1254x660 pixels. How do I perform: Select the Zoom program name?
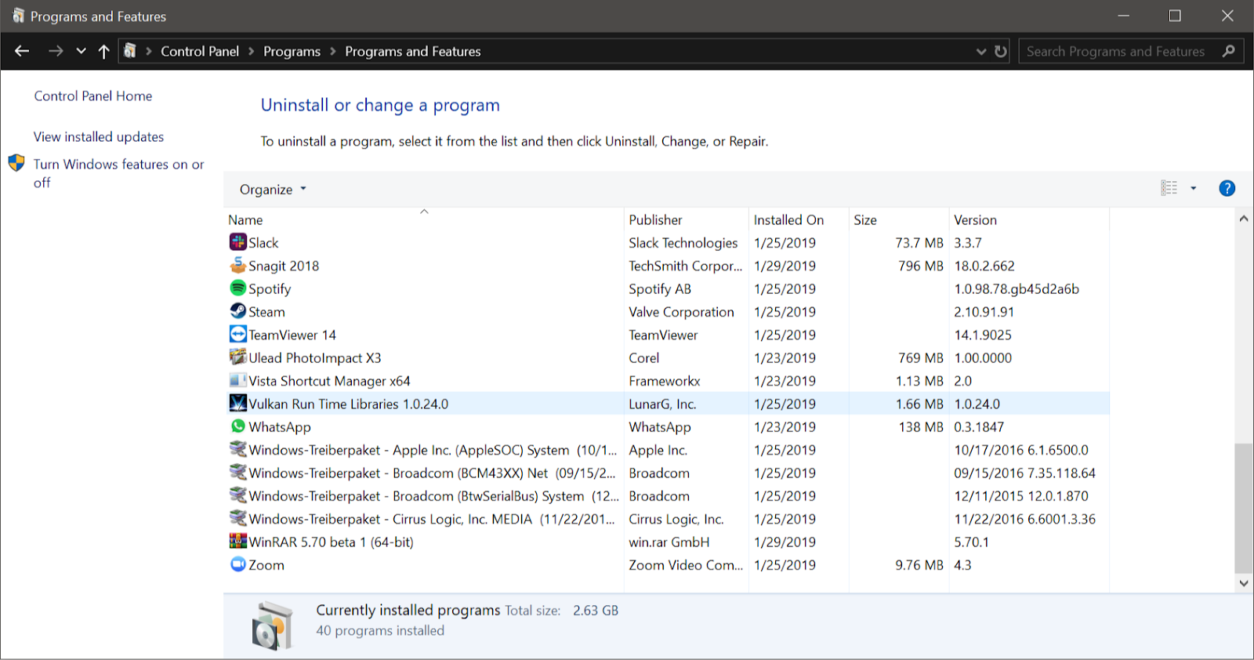coord(266,565)
